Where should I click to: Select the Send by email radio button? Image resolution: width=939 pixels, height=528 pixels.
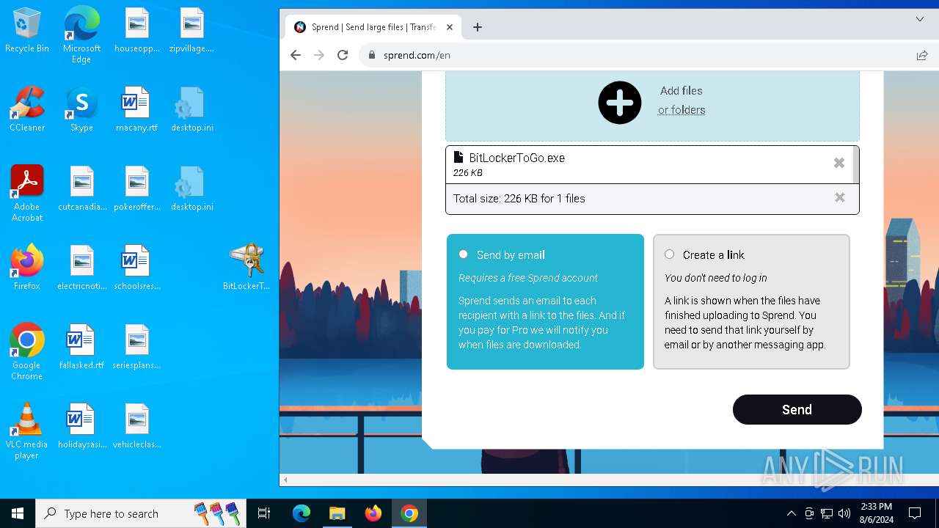tap(463, 254)
